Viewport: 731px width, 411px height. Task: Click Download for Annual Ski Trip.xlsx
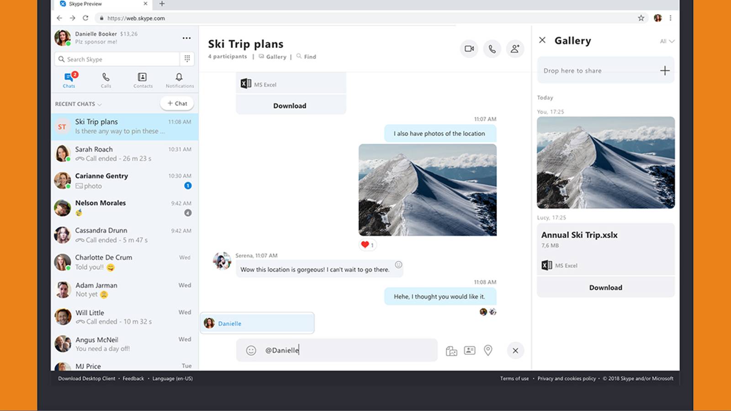click(605, 287)
